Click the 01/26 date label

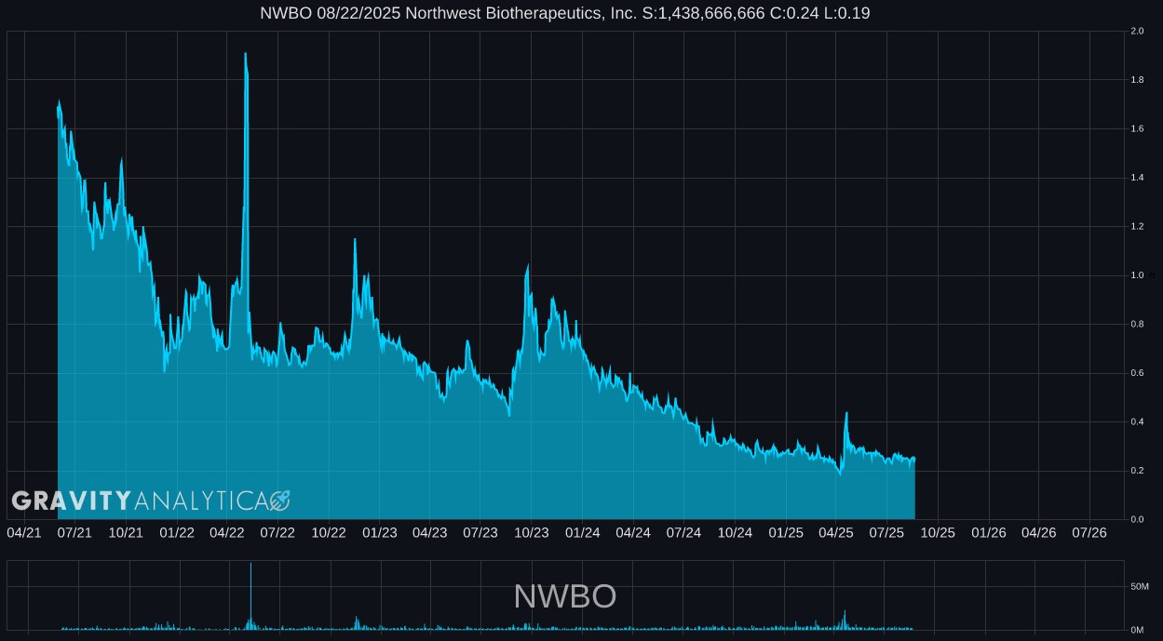click(x=988, y=532)
